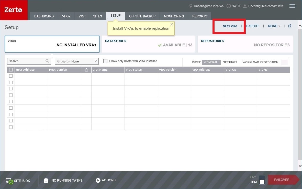This screenshot has height=189, width=302.
Task: Switch to the GENERAL view
Action: pos(211,62)
